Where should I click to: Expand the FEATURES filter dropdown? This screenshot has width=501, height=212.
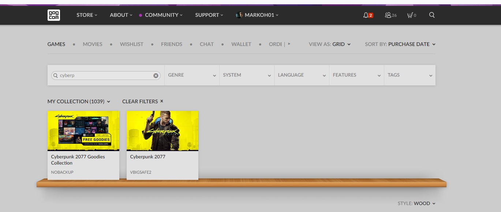pos(357,75)
